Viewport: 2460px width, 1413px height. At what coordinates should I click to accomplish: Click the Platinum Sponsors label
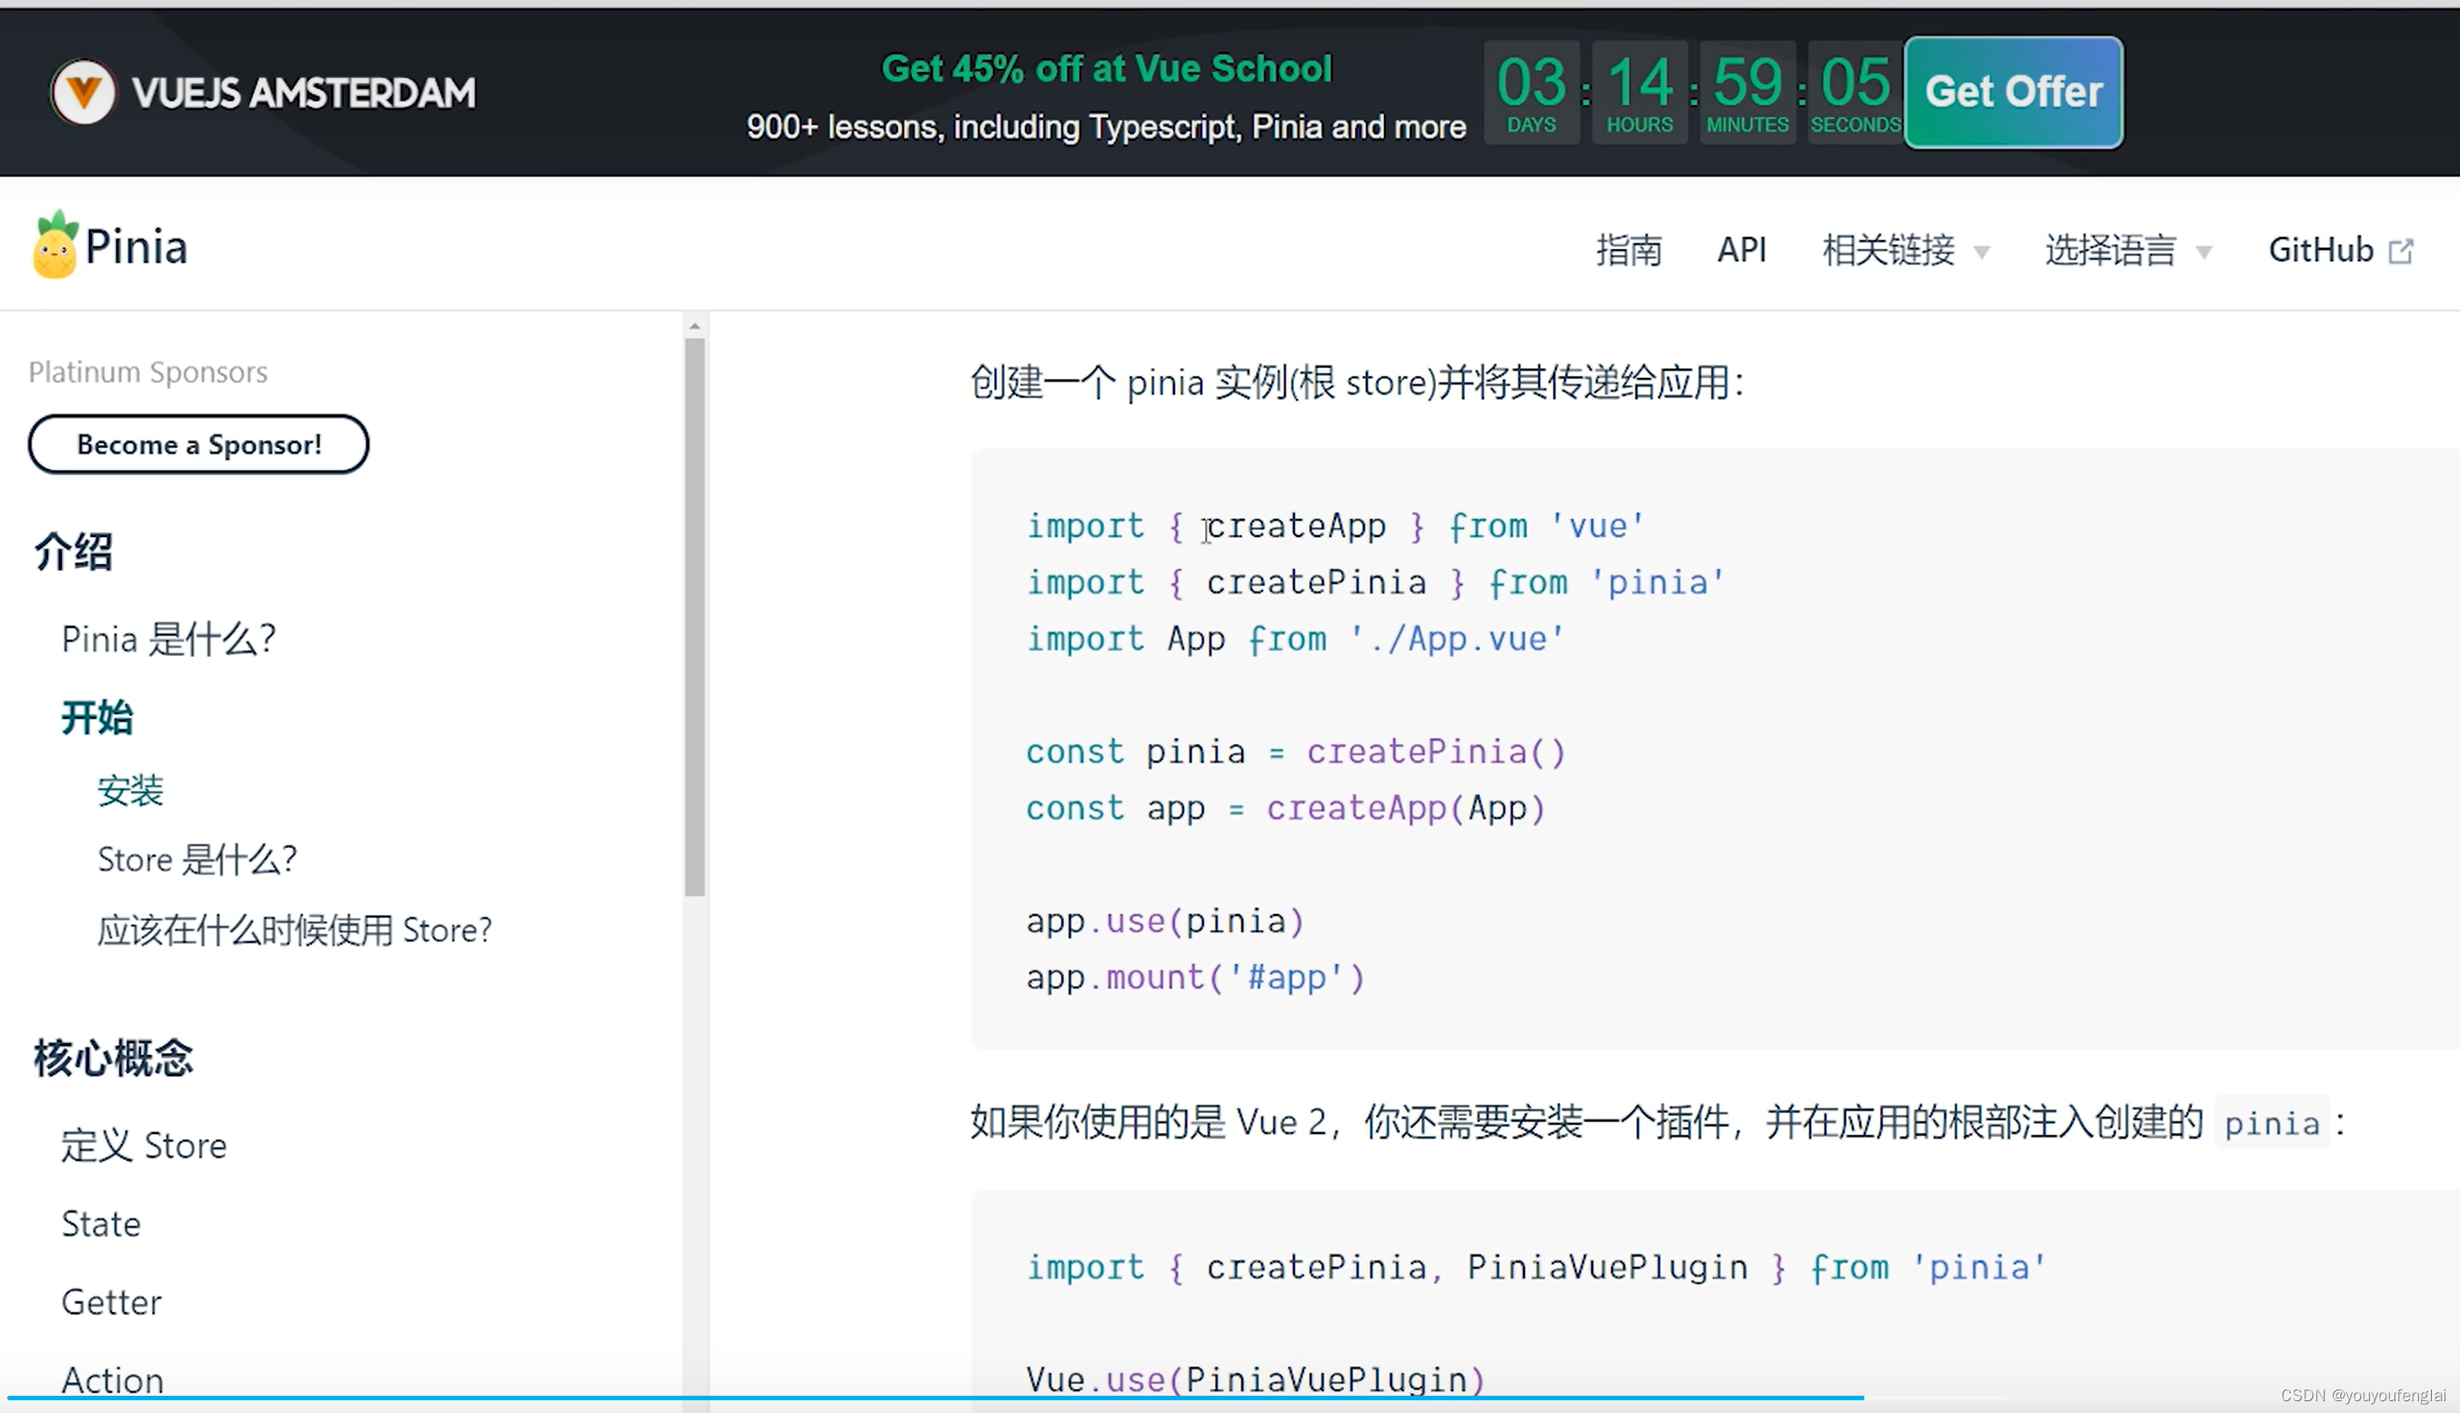click(x=147, y=373)
